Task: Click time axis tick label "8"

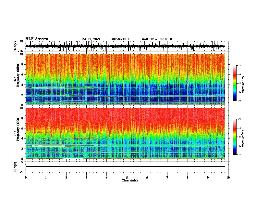Action: coord(188,178)
